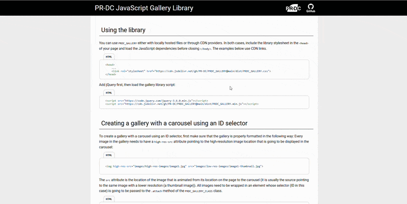Click the link rel stylesheet code line

(191, 71)
